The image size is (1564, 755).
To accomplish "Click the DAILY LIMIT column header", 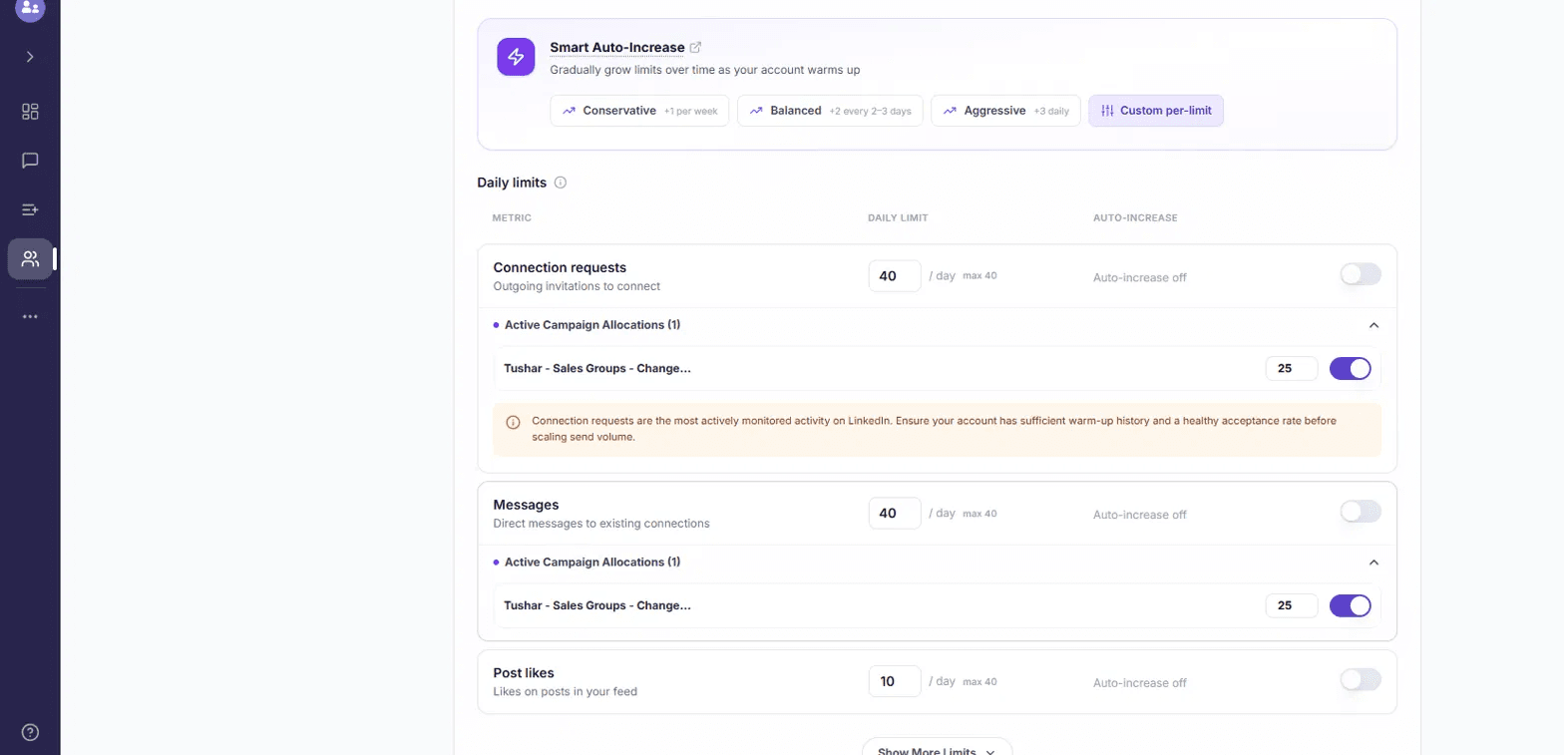I will point(898,218).
